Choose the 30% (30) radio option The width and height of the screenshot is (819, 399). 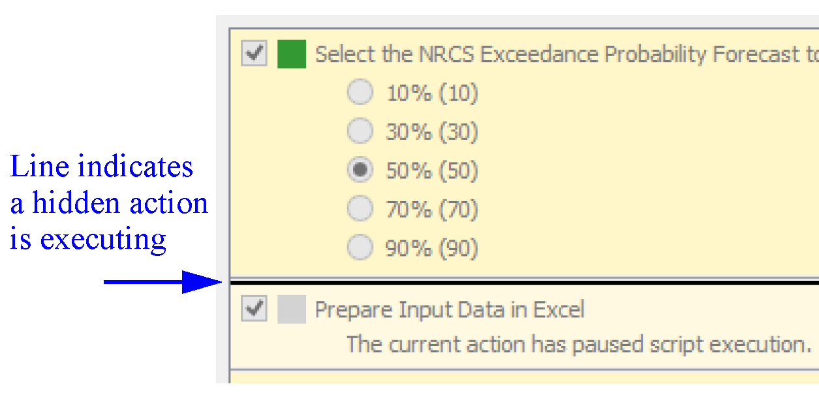tap(360, 132)
